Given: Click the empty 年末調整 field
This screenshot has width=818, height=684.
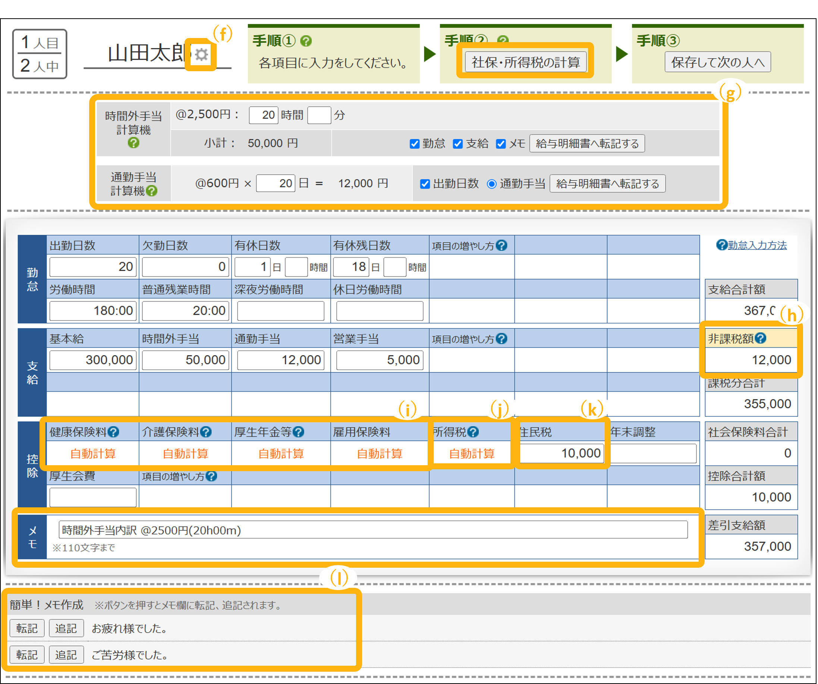Looking at the screenshot, I should pos(653,453).
